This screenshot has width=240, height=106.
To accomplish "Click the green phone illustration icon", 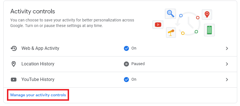I will tap(209, 30).
